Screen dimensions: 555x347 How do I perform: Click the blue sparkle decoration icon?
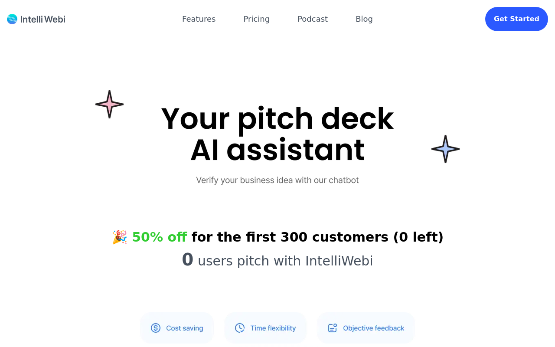[445, 149]
